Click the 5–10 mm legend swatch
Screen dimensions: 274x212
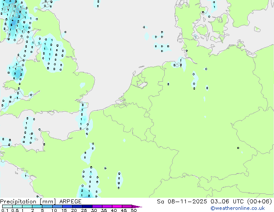[47, 206]
